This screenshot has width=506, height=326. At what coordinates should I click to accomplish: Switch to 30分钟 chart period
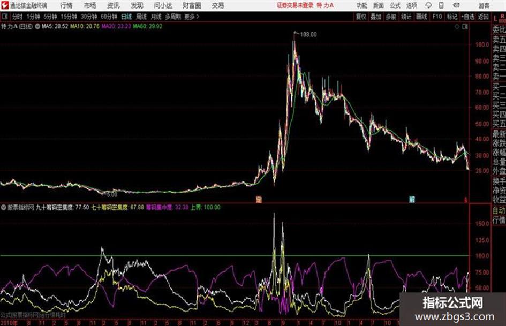click(89, 17)
